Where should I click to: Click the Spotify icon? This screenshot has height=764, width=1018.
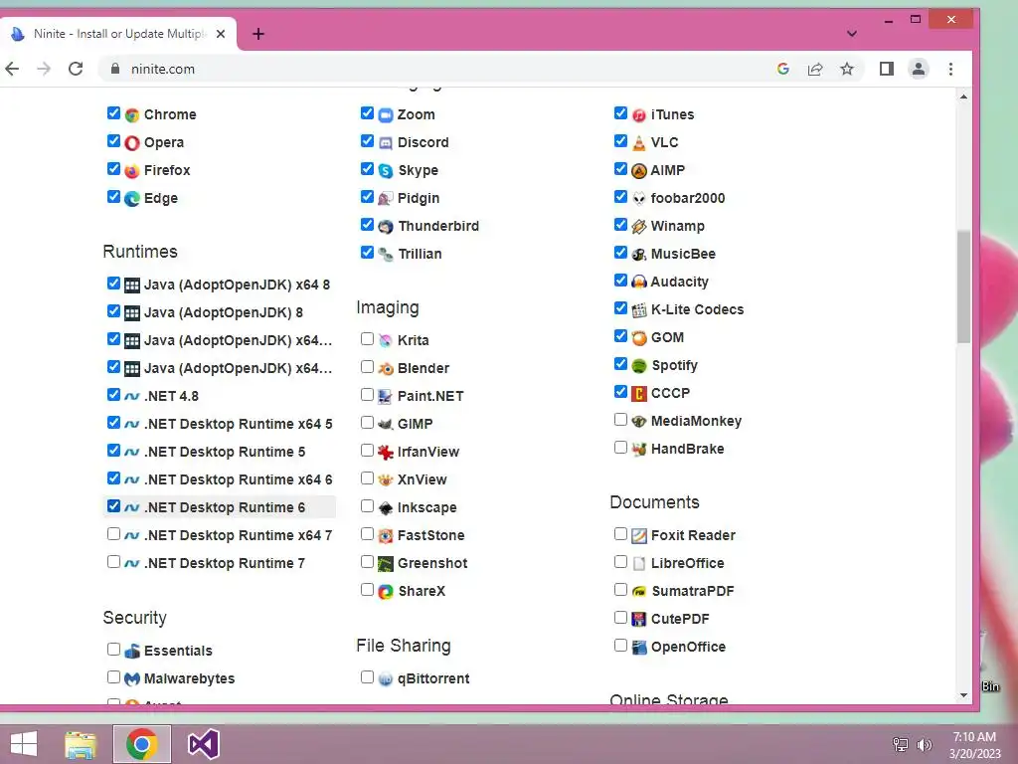639,366
